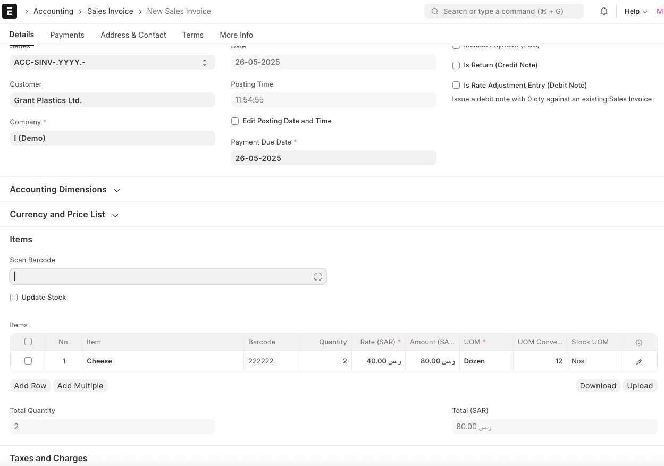664x466 pixels.
Task: Select the Cheese row checkbox
Action: [x=28, y=361]
